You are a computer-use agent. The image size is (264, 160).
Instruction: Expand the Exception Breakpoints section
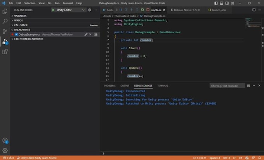[x=55, y=39]
